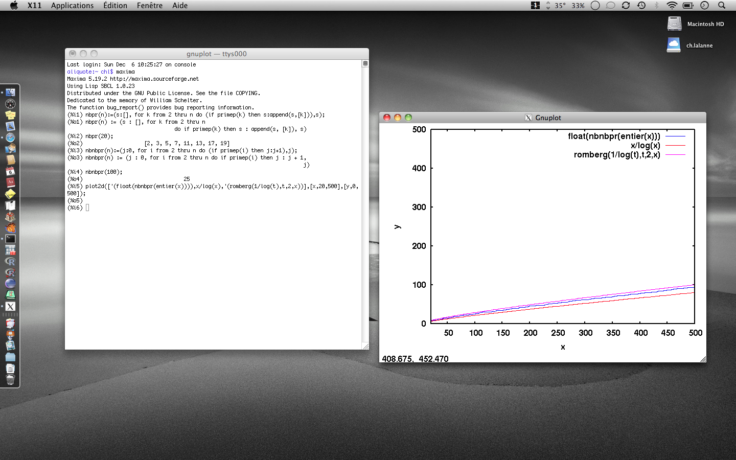This screenshot has width=736, height=460.
Task: Open the ch.lalanne iDisk desktop icon
Action: [674, 45]
